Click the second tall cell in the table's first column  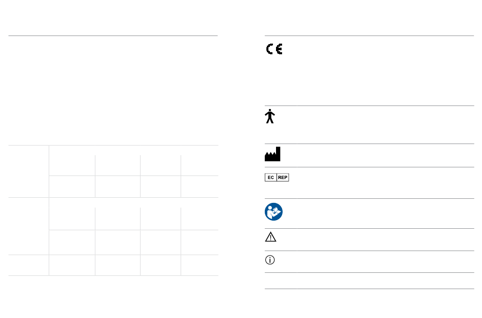click(x=28, y=226)
